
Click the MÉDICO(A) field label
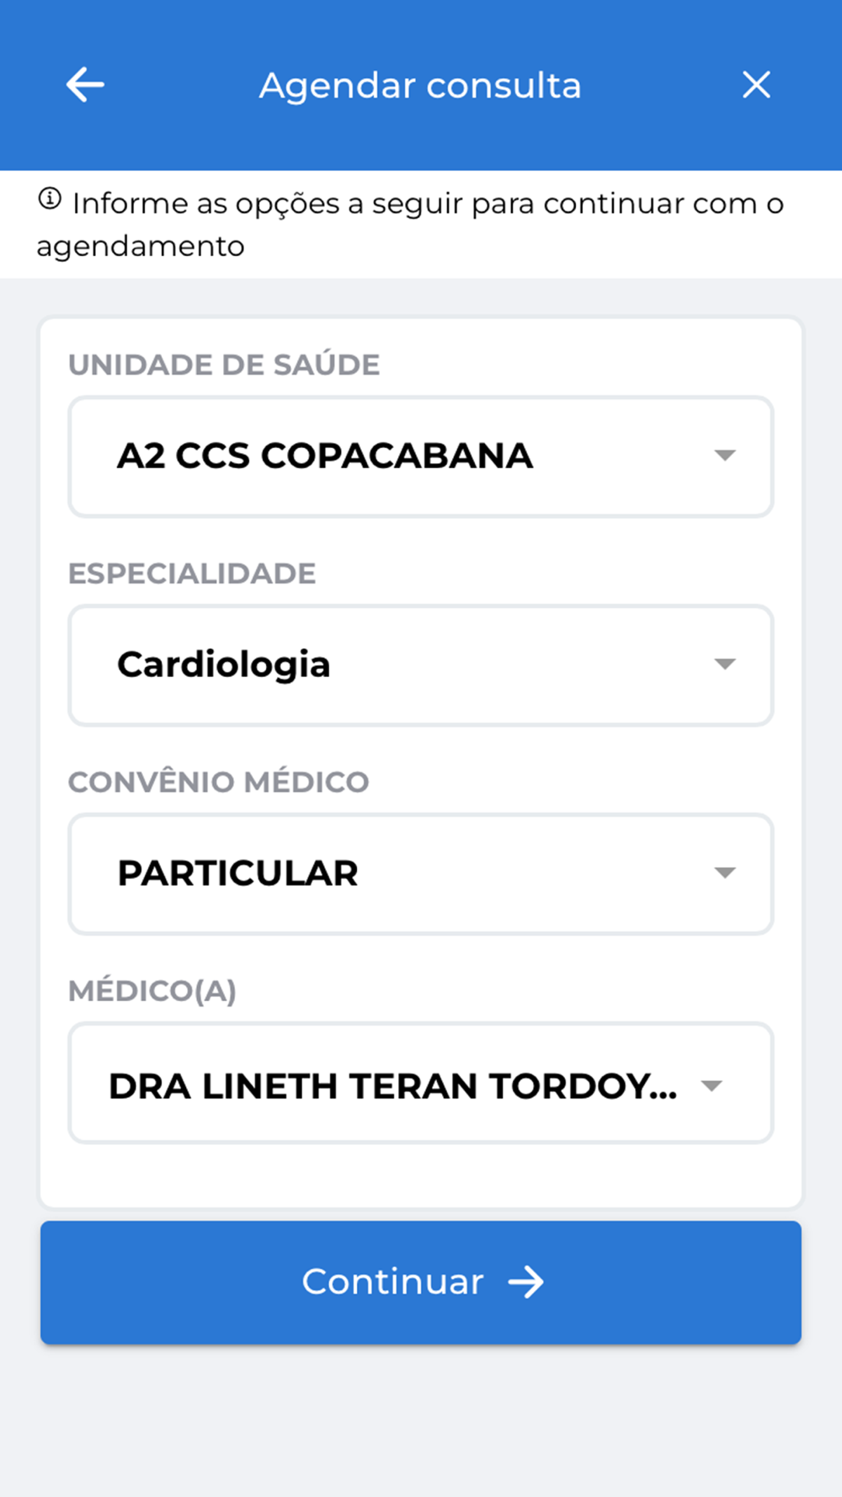[152, 991]
